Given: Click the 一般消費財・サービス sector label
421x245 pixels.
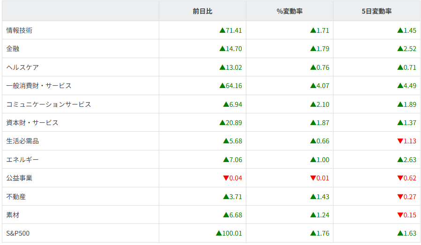Looking at the screenshot, I should click(39, 86).
